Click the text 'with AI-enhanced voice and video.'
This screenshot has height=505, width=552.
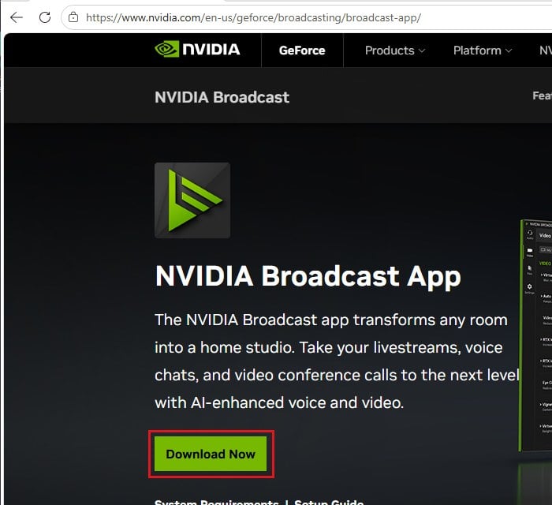(x=279, y=402)
